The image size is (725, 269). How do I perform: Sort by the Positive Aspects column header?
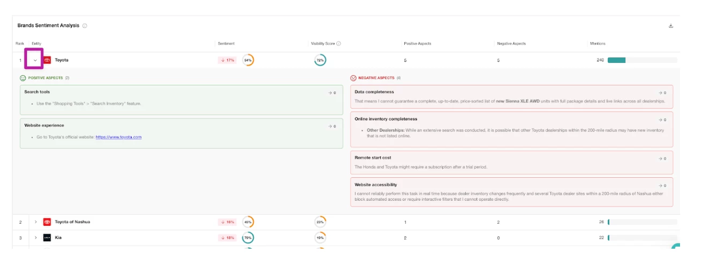(x=418, y=44)
